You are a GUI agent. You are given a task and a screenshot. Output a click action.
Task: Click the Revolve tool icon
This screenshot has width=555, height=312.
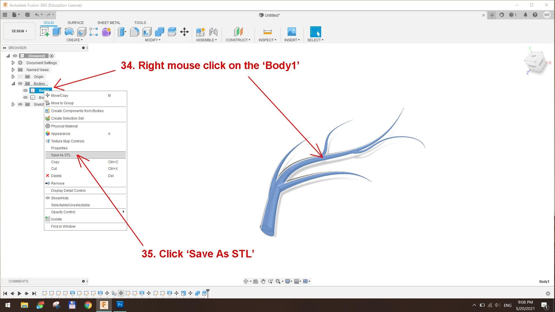pyautogui.click(x=69, y=32)
